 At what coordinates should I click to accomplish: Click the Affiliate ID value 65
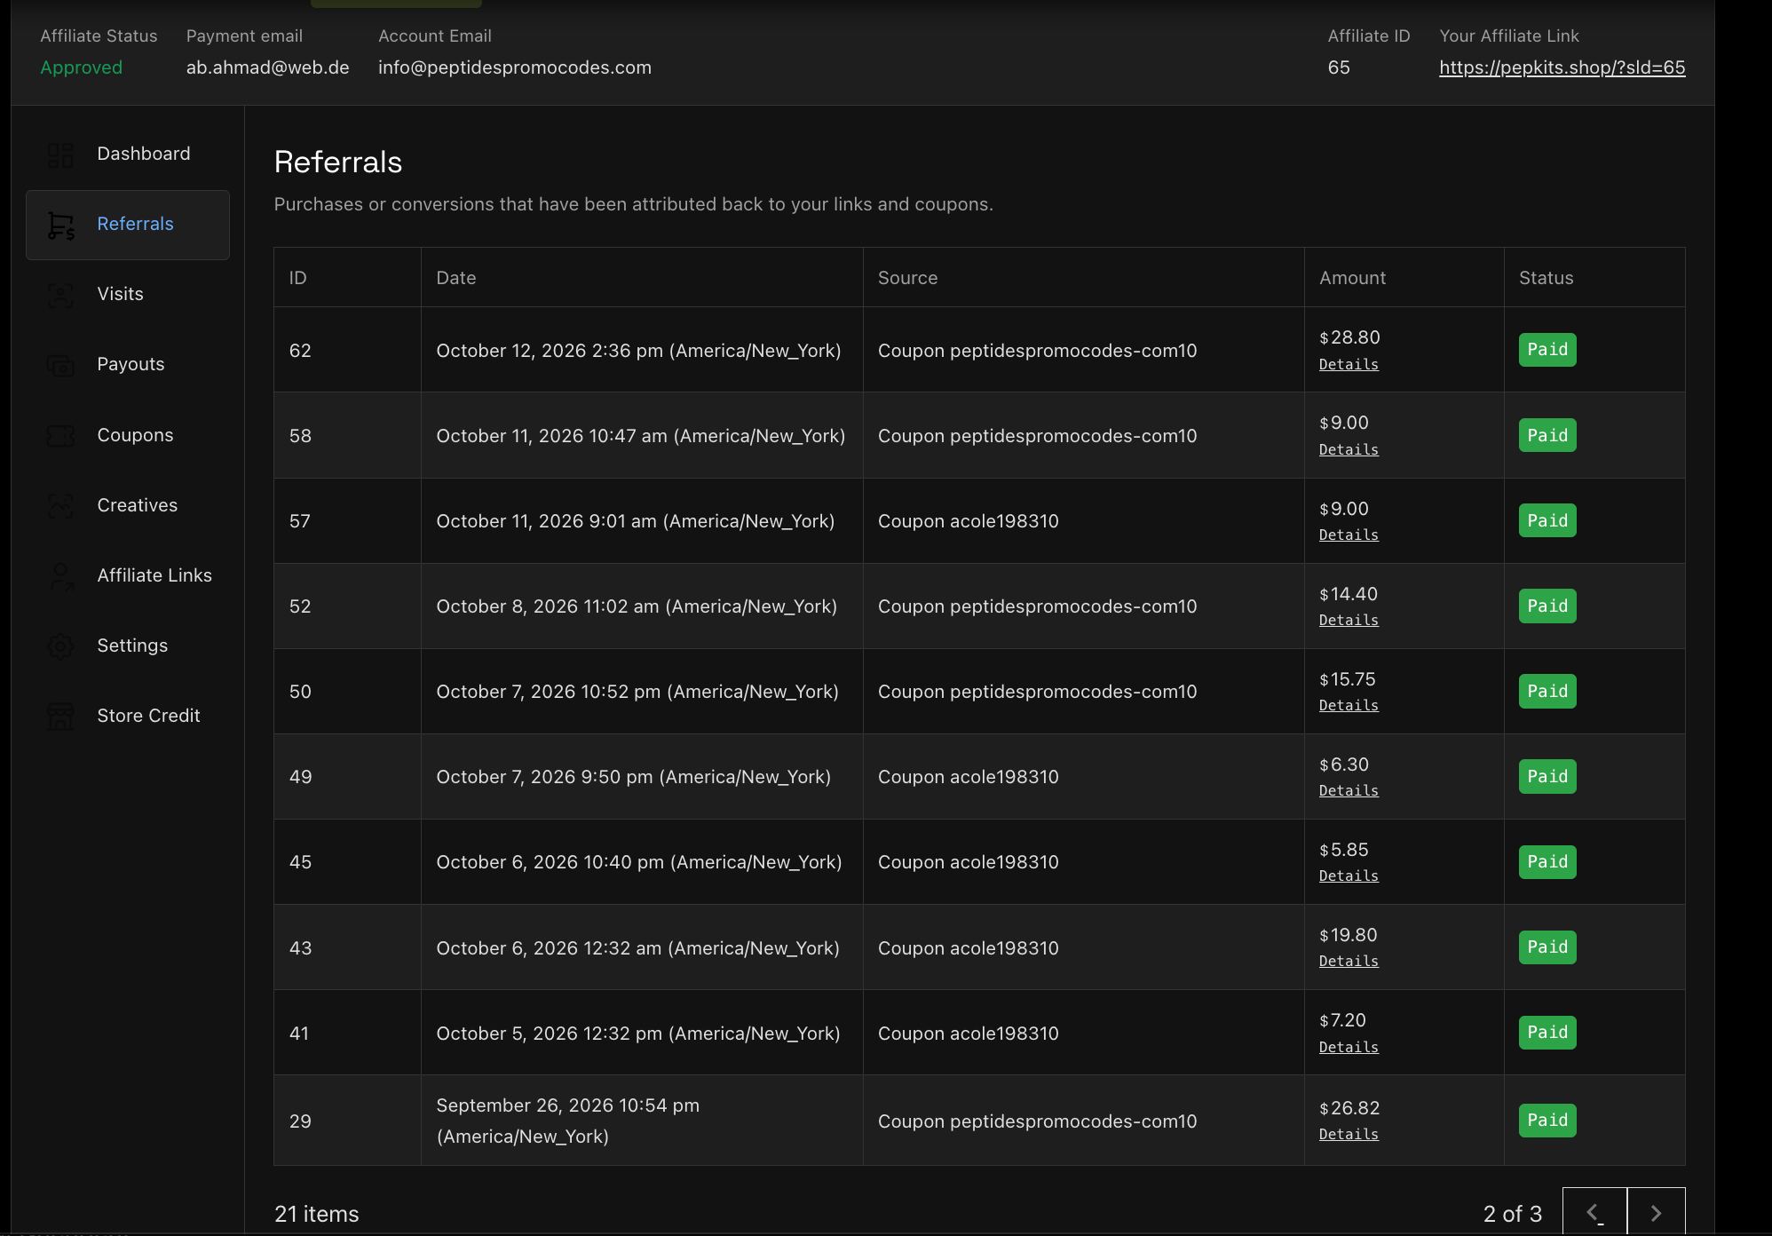(1339, 67)
